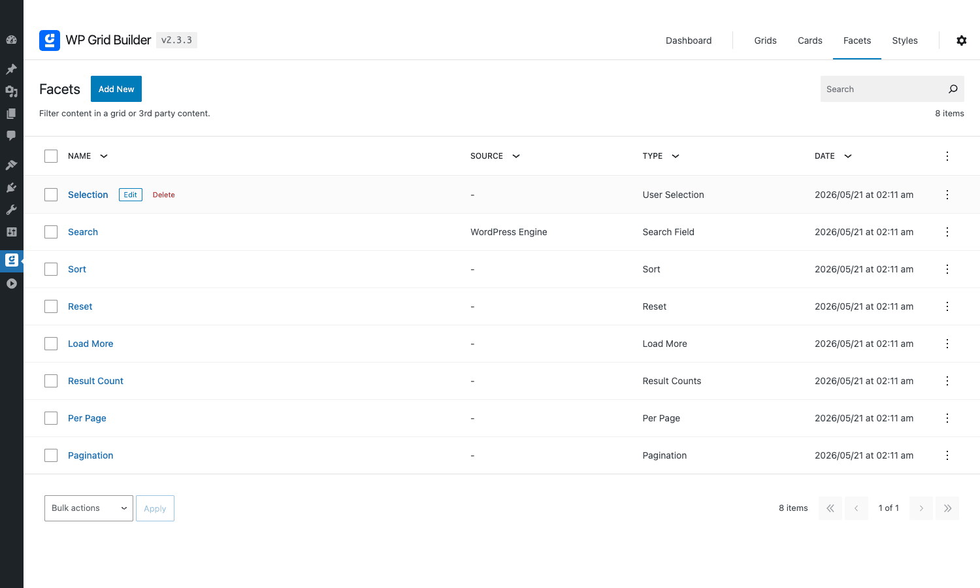The image size is (980, 588).
Task: Open Media library icon in sidebar
Action: coord(11,91)
